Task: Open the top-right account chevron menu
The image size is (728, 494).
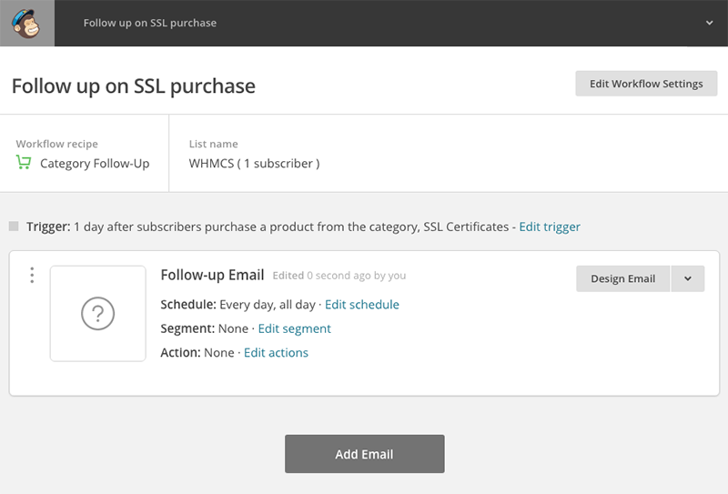Action: point(710,23)
